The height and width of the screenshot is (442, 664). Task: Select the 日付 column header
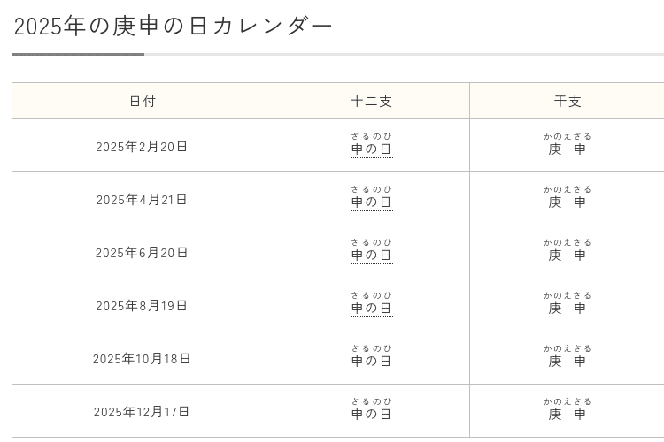(x=143, y=102)
